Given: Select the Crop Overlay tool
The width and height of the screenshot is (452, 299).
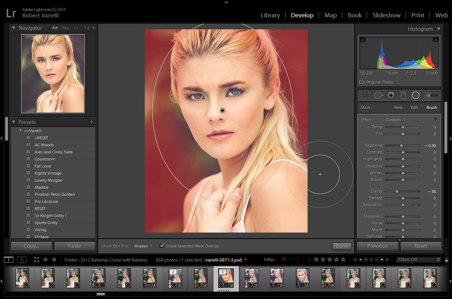Looking at the screenshot, I should point(365,95).
